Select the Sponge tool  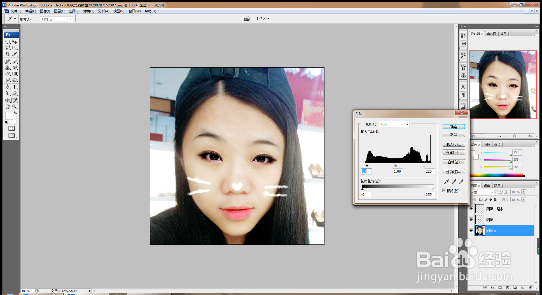click(x=15, y=80)
